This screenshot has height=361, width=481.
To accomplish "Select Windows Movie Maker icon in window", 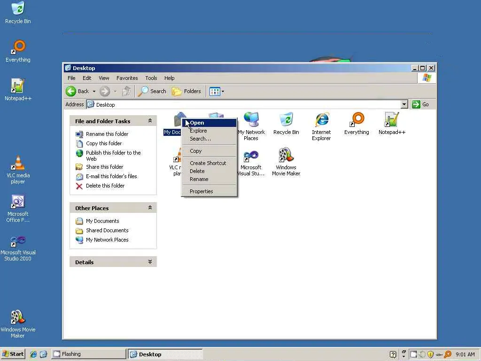I will (x=286, y=162).
